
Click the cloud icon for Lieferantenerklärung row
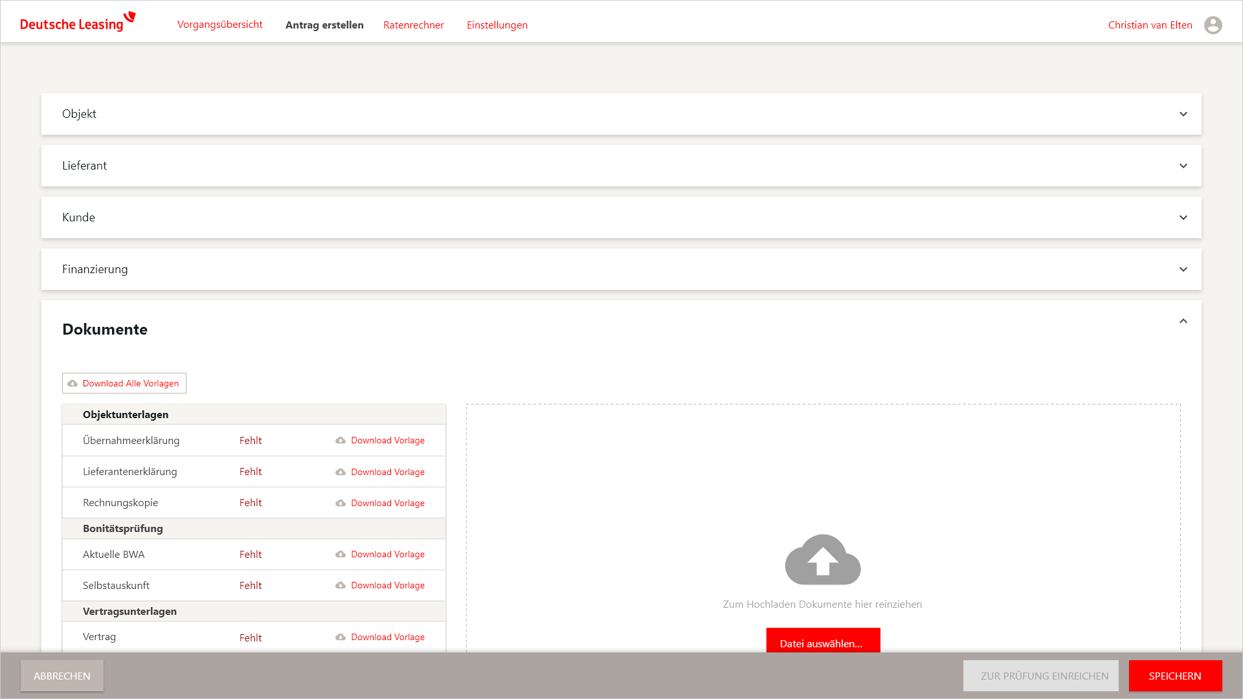point(341,472)
